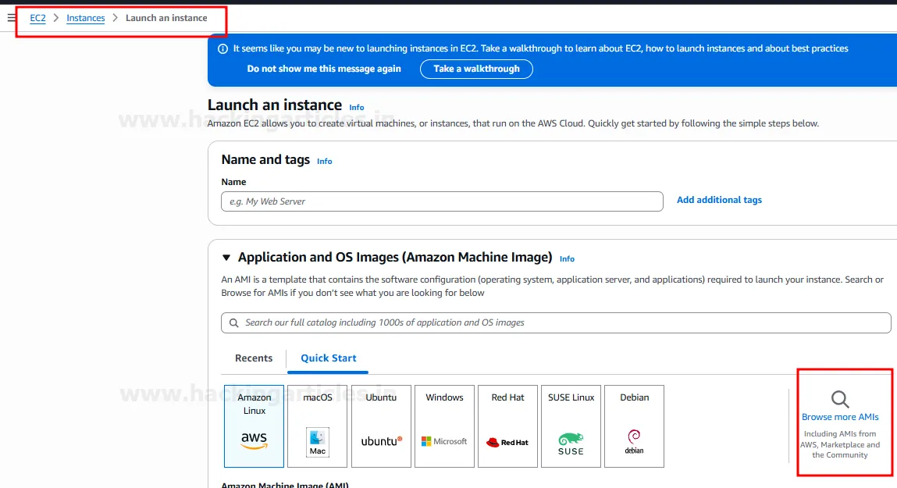Select the Amazon Linux AMI card
Screen dimensions: 897x488
coord(254,426)
